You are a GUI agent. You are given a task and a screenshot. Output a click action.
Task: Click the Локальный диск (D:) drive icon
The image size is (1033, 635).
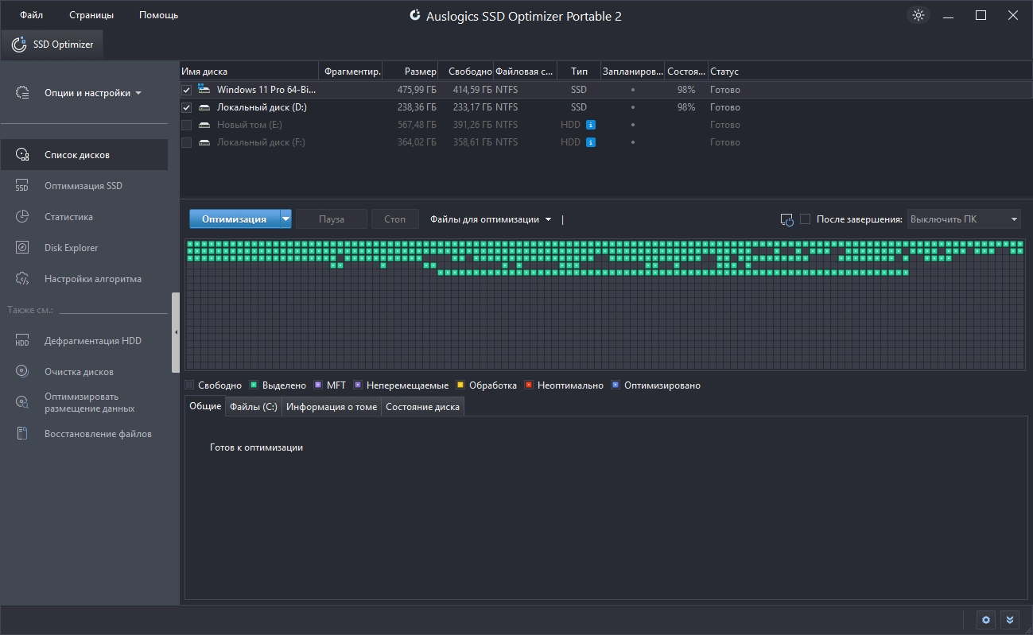(x=204, y=107)
